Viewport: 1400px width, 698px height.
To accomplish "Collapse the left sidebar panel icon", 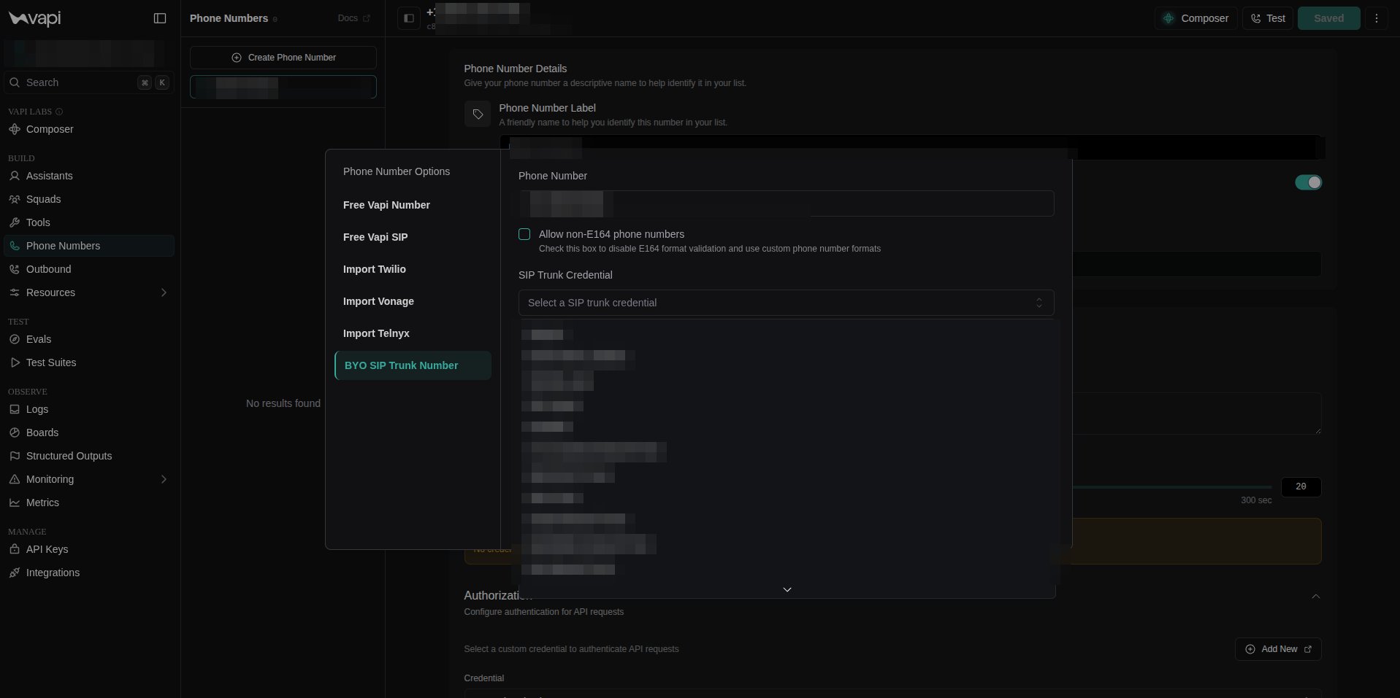I will 160,18.
